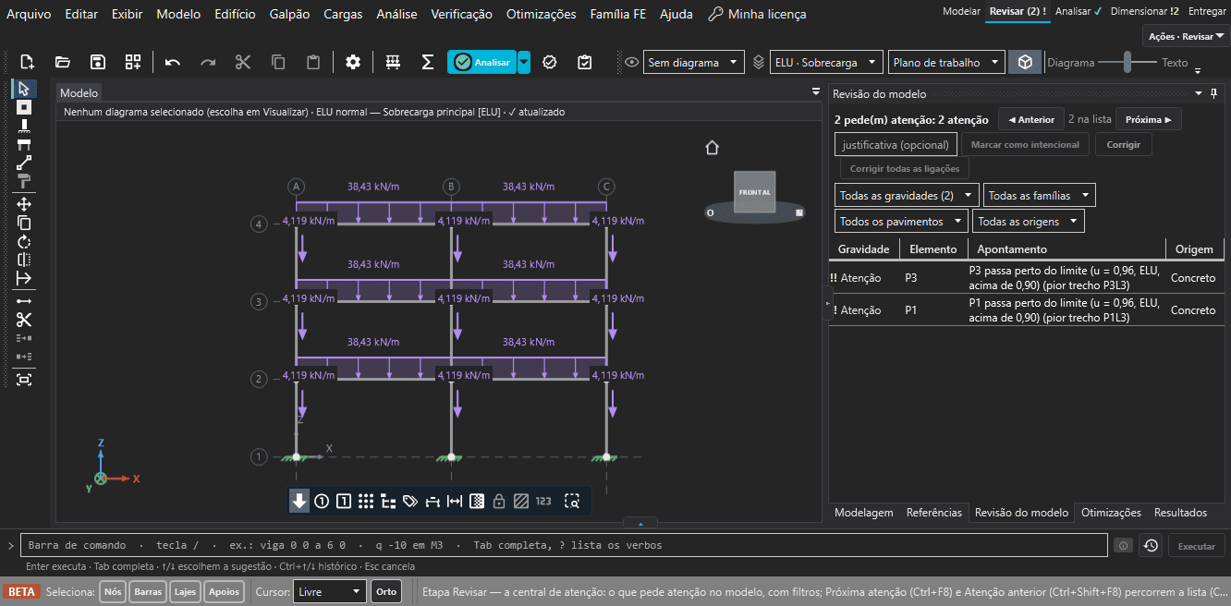Screen dimensions: 1231x606
Task: Open the Cursor Livre dropdown
Action: pos(330,591)
